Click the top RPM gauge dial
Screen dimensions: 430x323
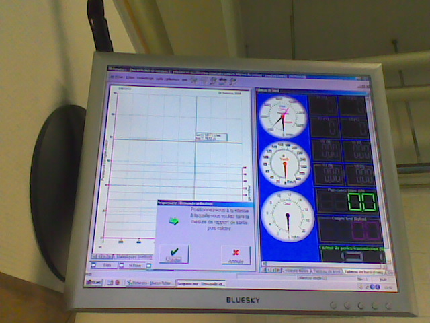(x=284, y=116)
